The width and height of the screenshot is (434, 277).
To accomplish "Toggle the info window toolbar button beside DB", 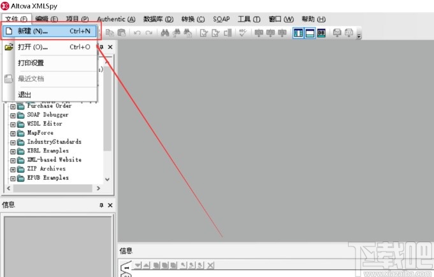I will 310,33.
